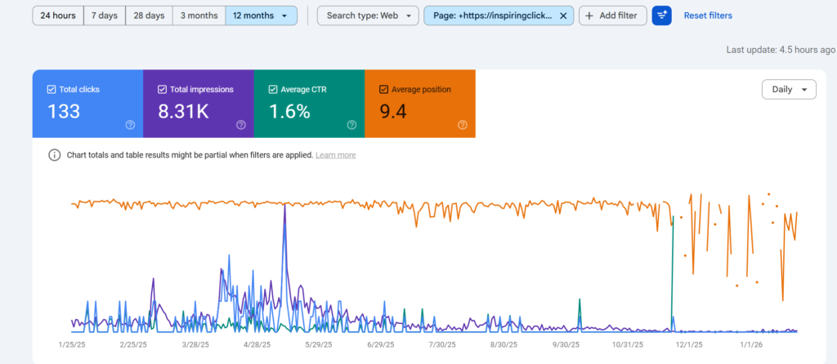Remove the Page filter with X icon

click(563, 16)
